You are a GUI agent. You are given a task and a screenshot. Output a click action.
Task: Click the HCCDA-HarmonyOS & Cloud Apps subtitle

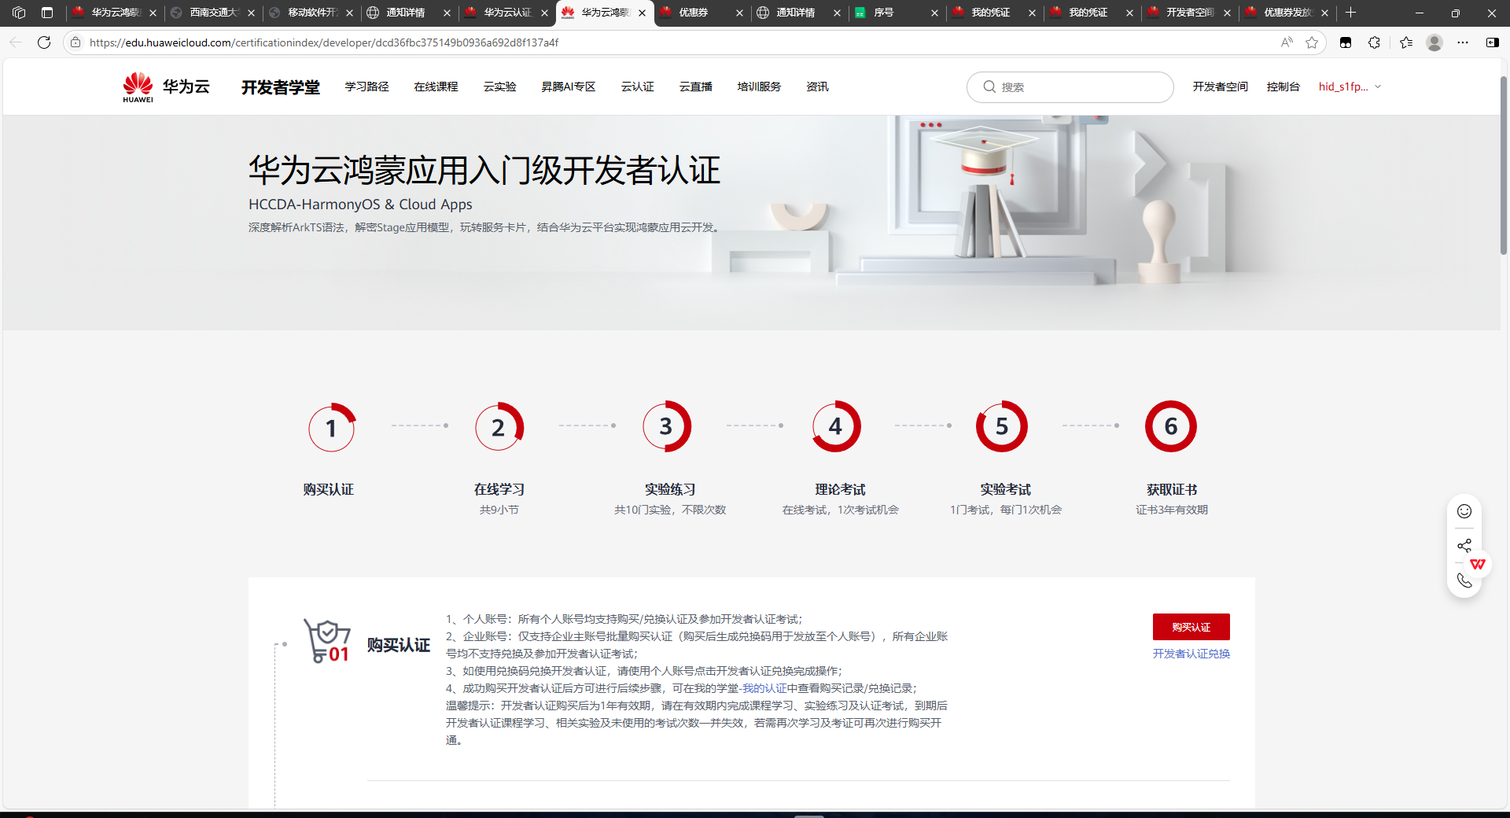(360, 204)
